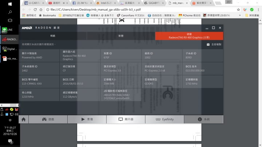Click the blue square tray icon

7,114
